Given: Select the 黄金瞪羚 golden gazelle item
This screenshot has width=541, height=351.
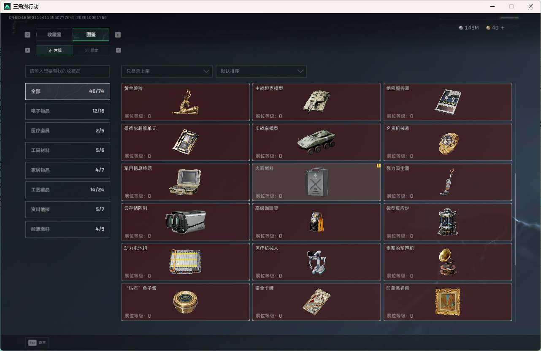Looking at the screenshot, I should coord(185,102).
